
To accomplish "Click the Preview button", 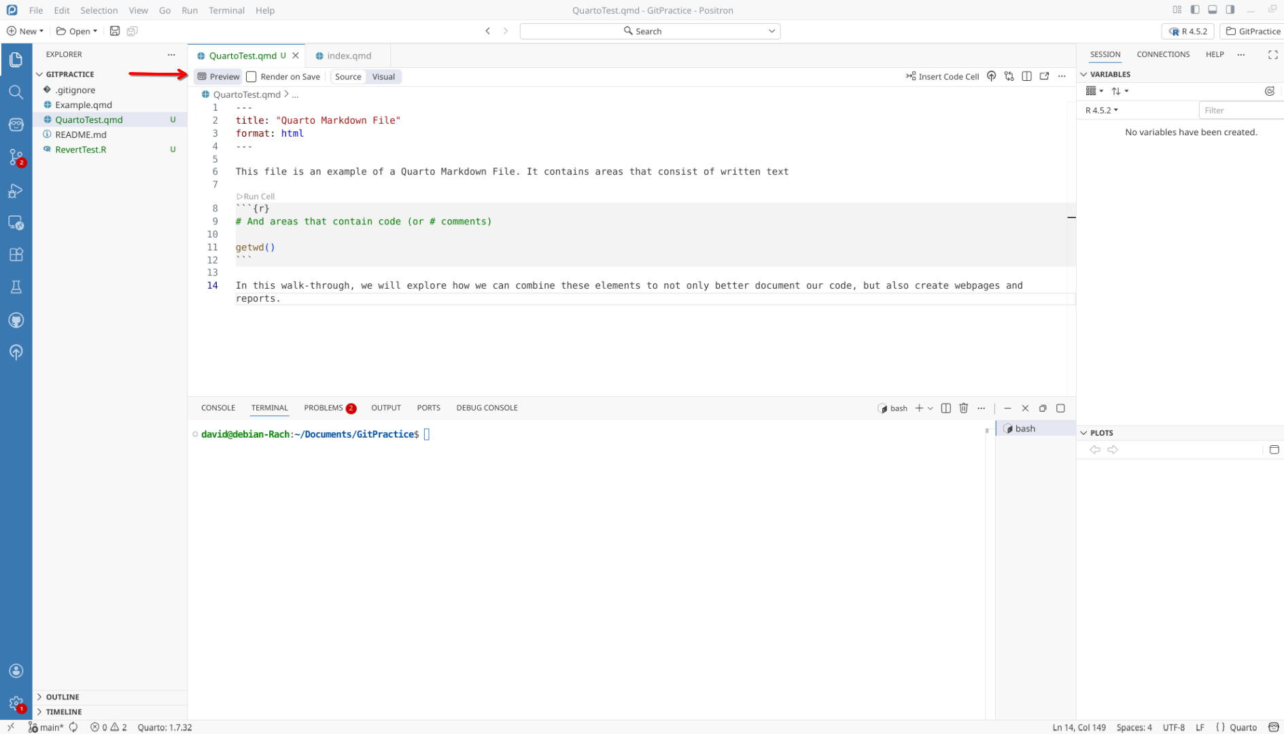I will coord(218,77).
